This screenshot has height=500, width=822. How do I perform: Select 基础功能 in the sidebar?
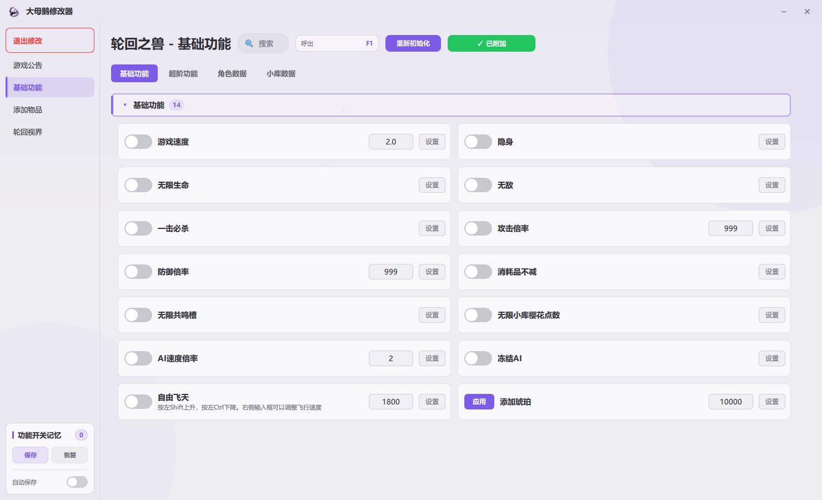pos(50,87)
